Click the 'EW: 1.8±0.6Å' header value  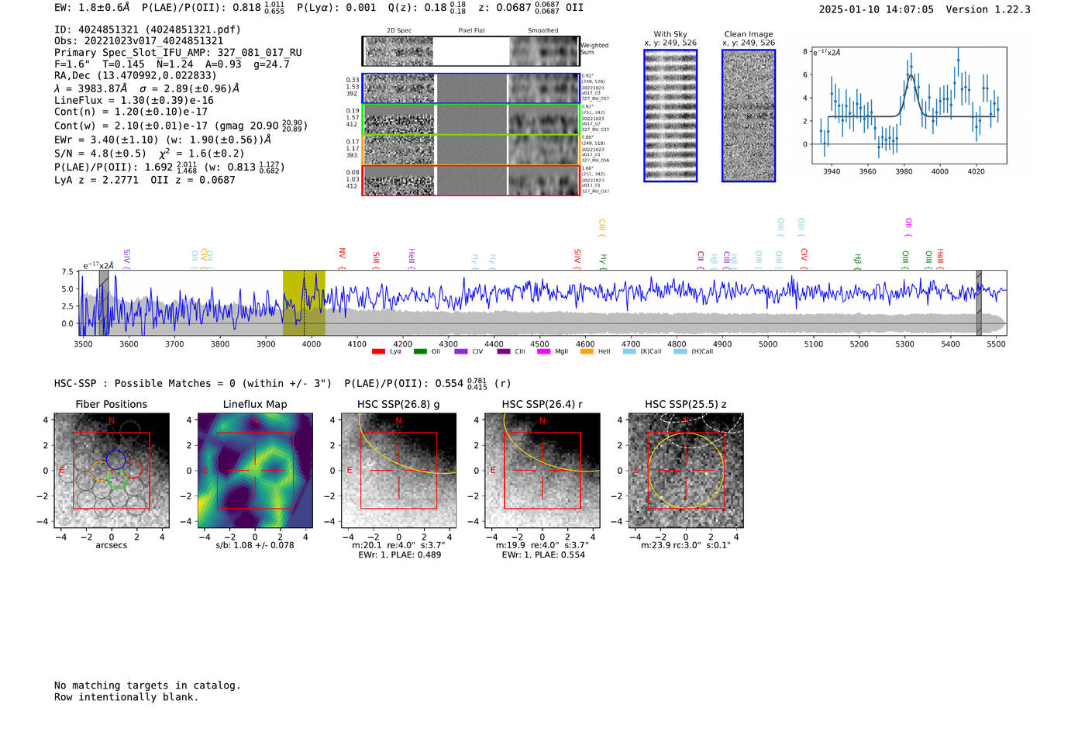[92, 8]
